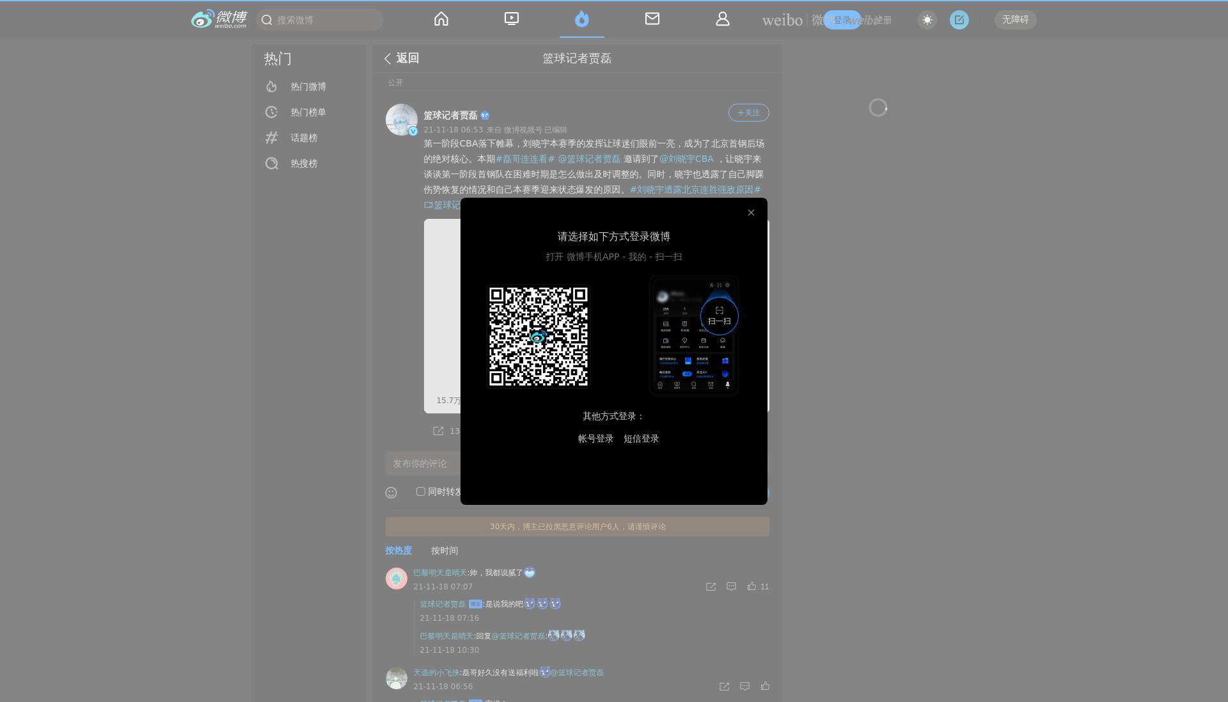Open commenter 巴黎明天是晴天 profile link
The width and height of the screenshot is (1228, 702).
440,573
